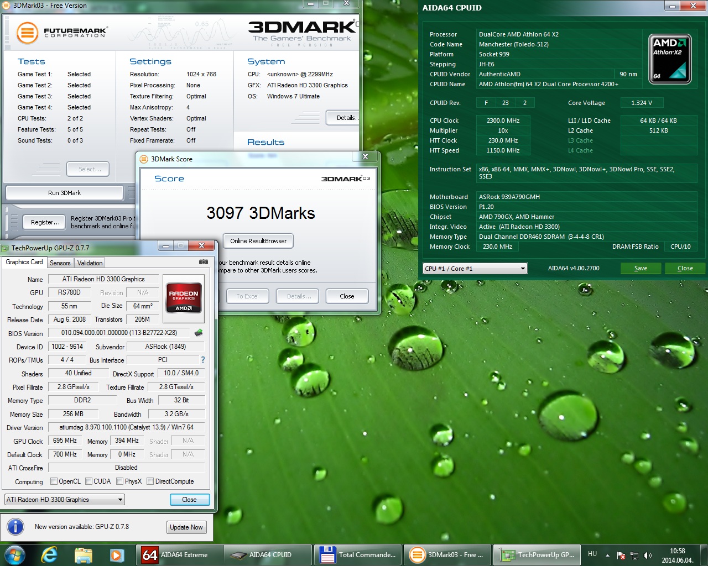Image resolution: width=708 pixels, height=566 pixels.
Task: Click the Device ID field
Action: [67, 347]
